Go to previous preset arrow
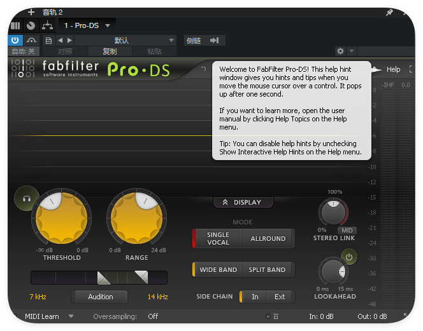This screenshot has height=331, width=423. coord(61,41)
